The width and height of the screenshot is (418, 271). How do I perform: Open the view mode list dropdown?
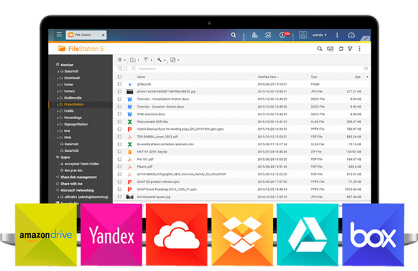[121, 60]
